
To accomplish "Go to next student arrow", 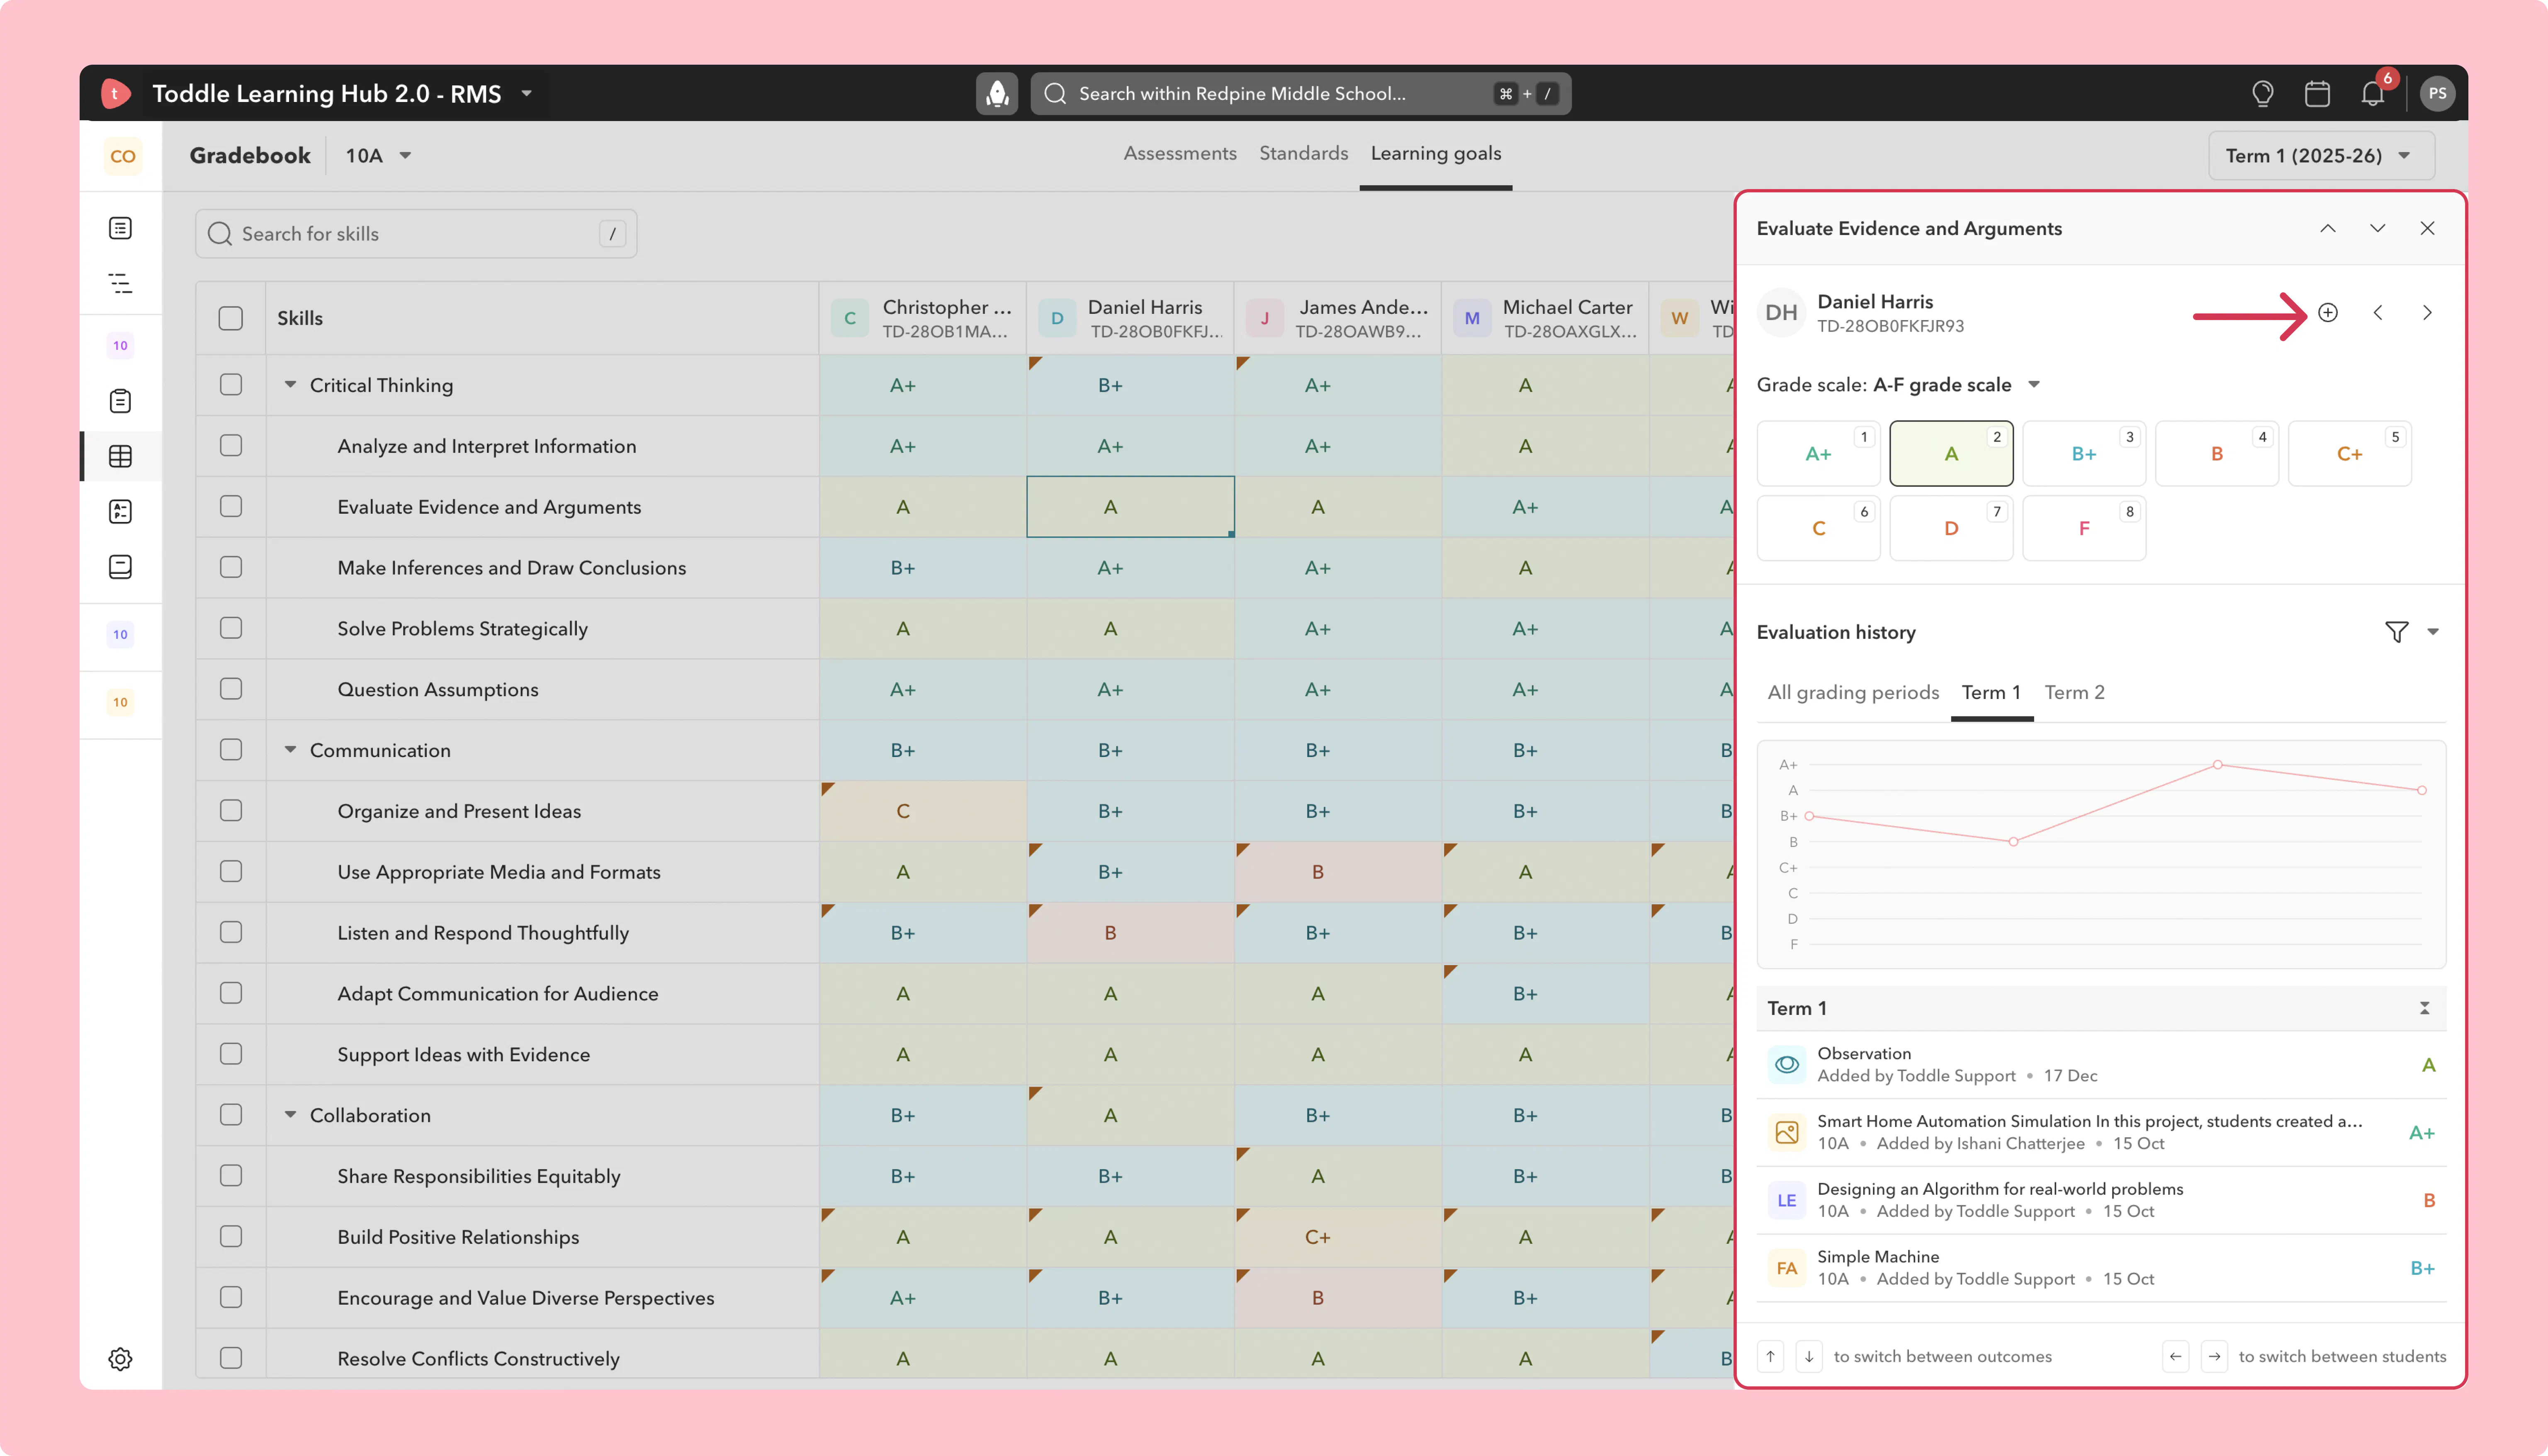I will pos(2427,312).
